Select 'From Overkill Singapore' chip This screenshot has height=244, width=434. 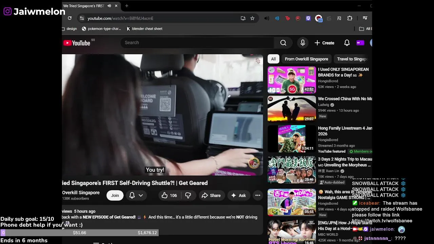tap(307, 59)
